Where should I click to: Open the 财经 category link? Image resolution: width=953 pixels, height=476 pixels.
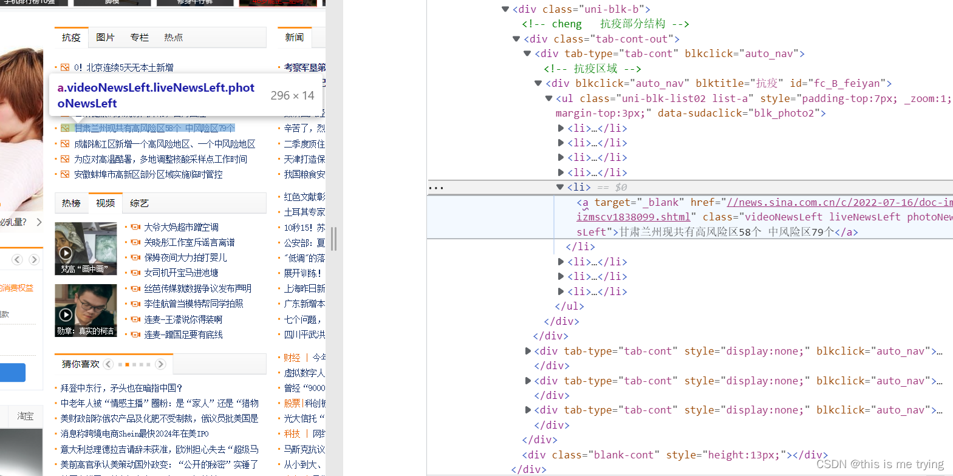click(292, 358)
